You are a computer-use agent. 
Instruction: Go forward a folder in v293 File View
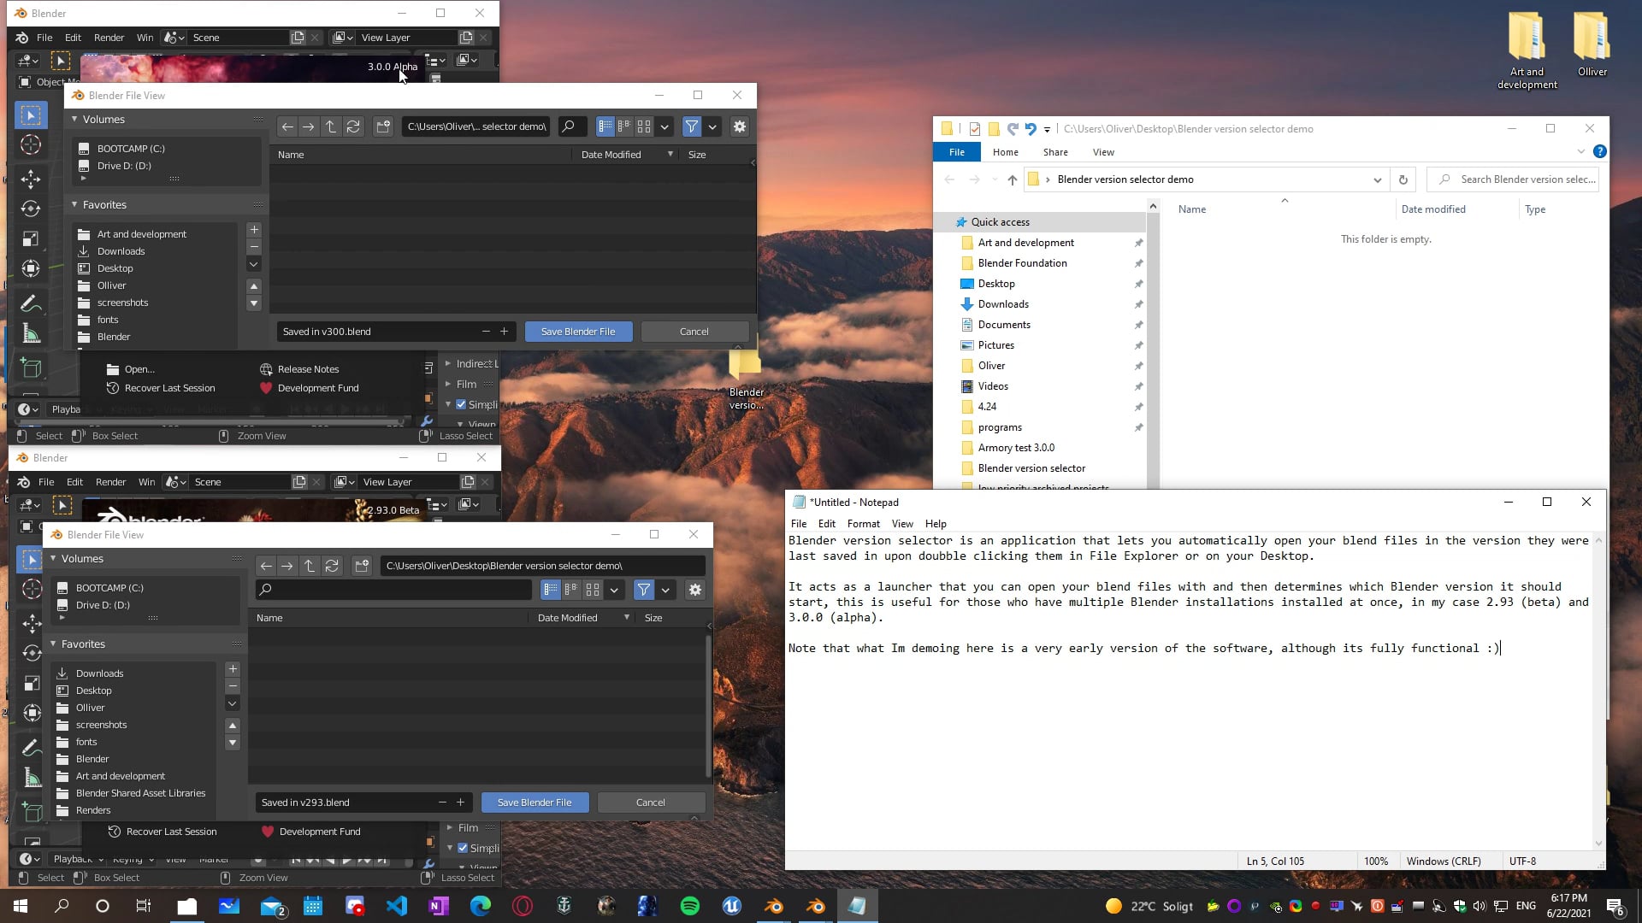pos(287,566)
